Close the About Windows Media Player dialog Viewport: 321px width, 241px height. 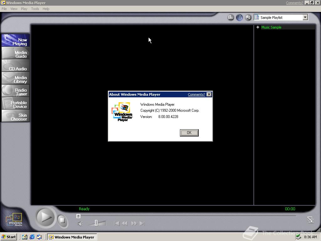pyautogui.click(x=209, y=94)
